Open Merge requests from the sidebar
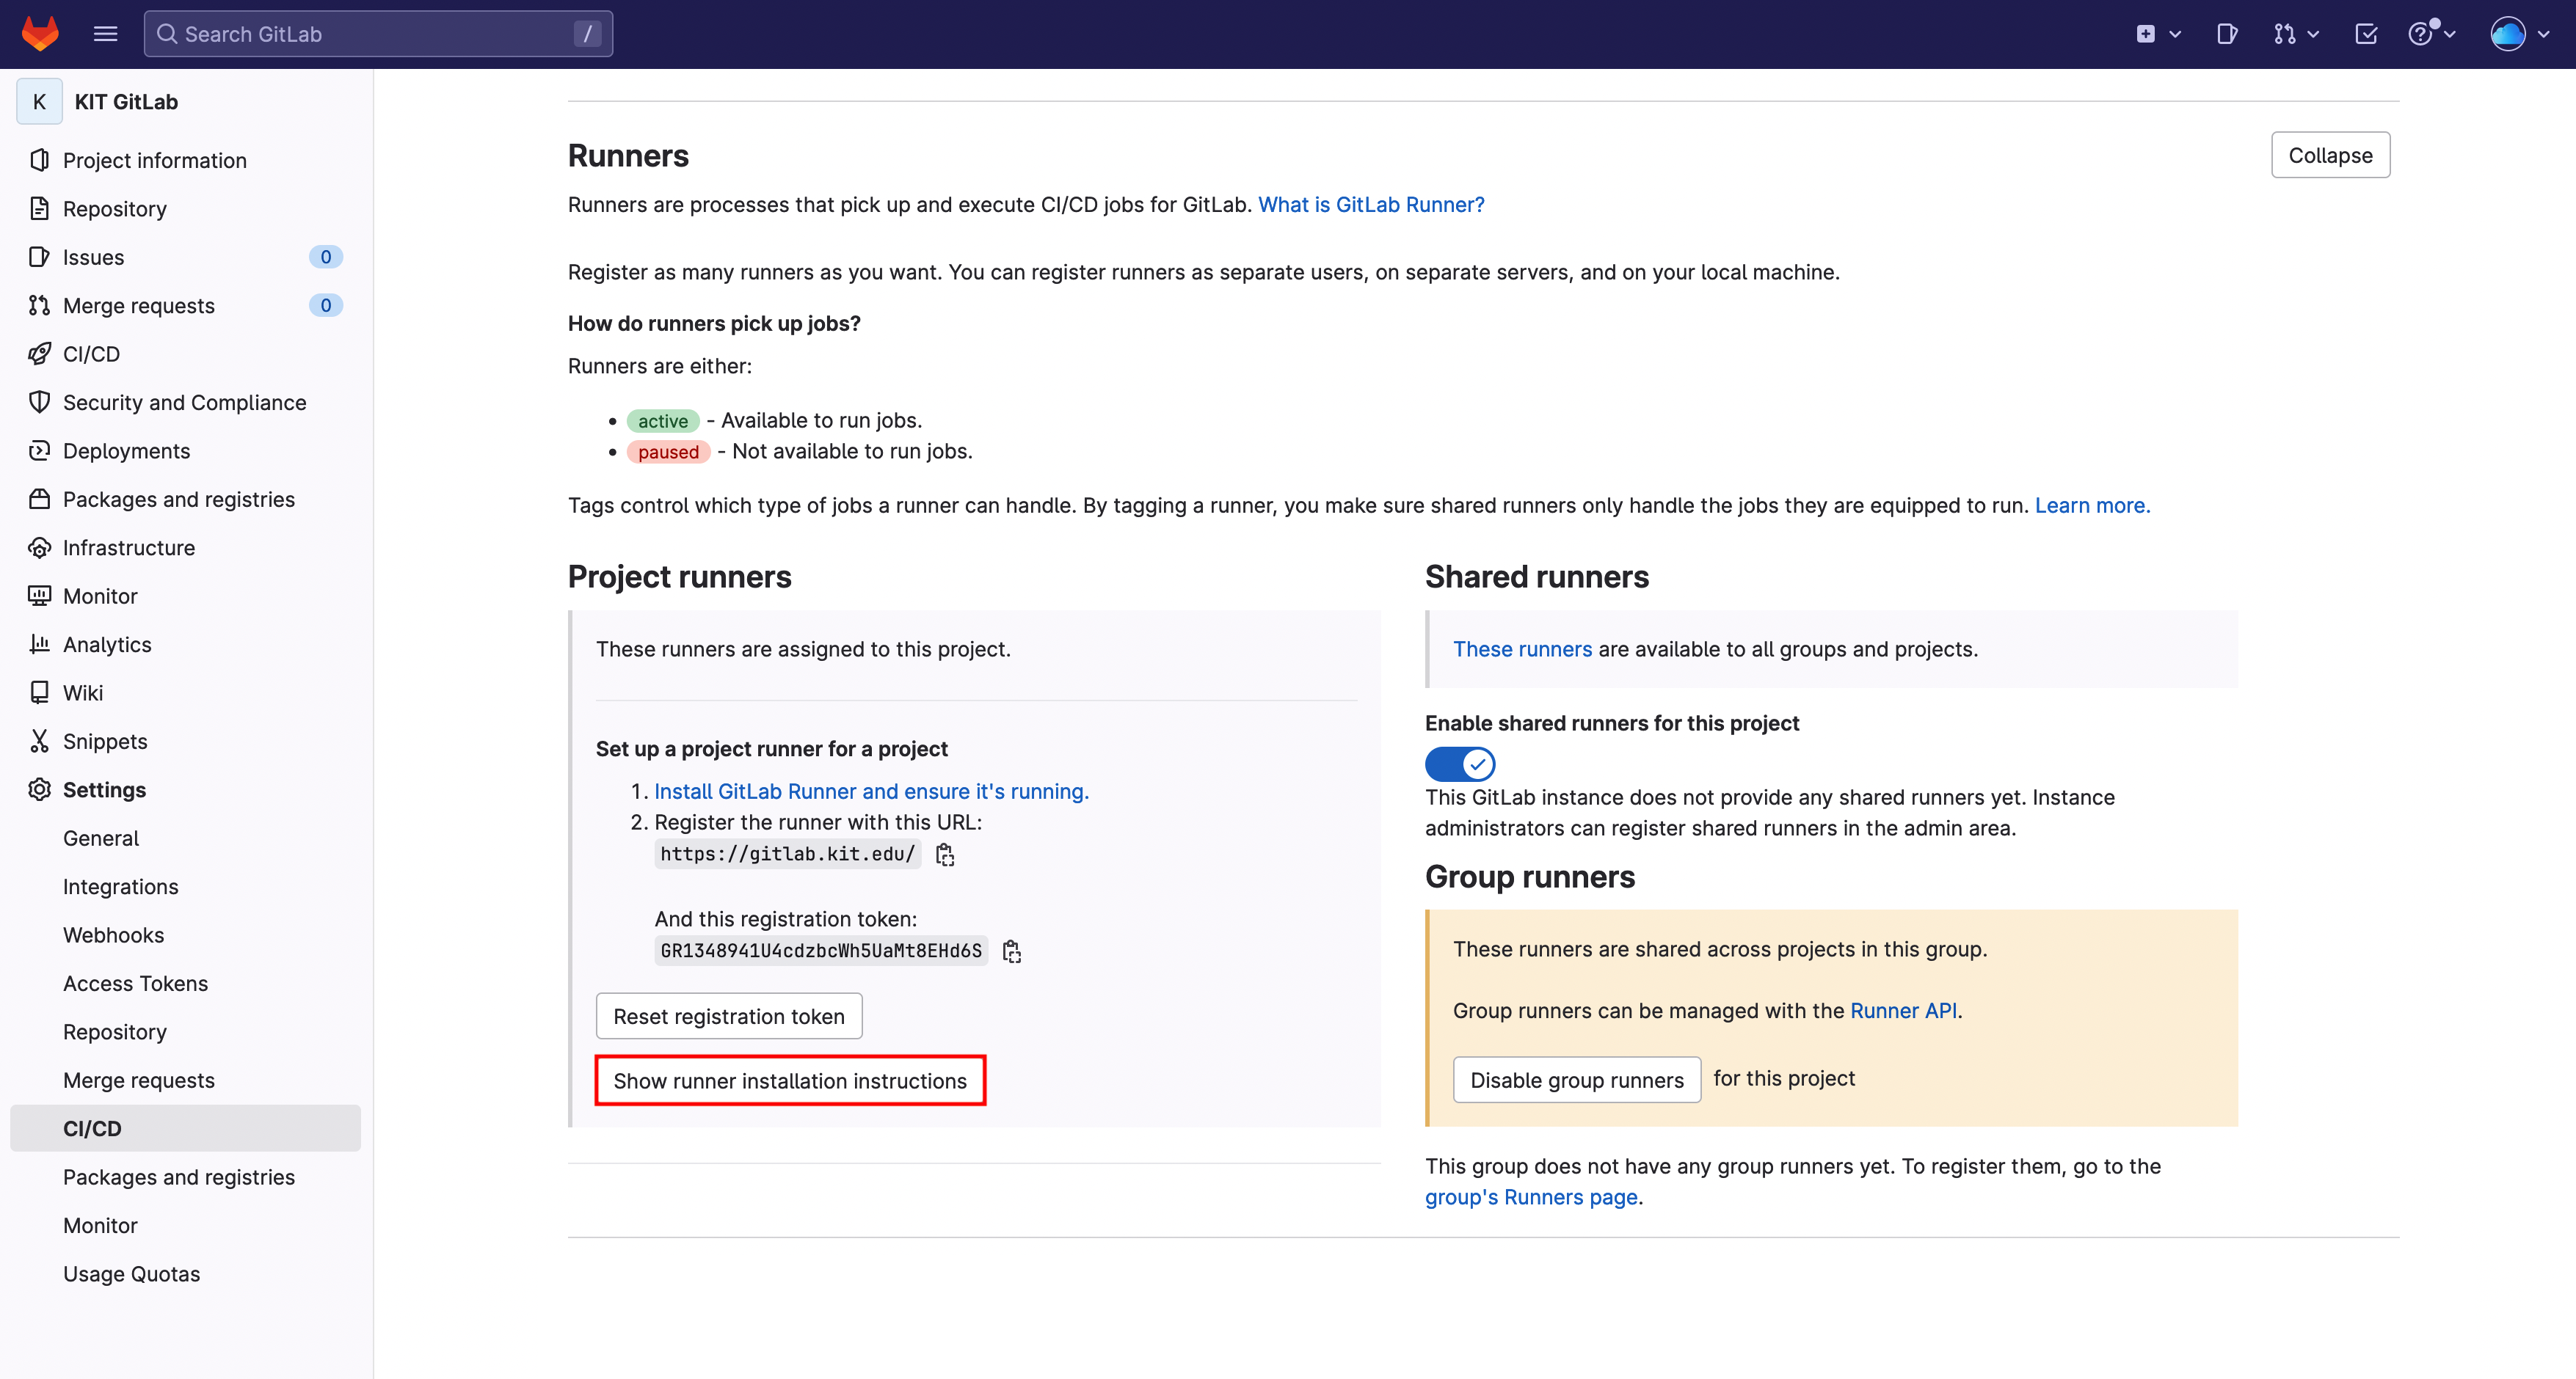 tap(138, 305)
